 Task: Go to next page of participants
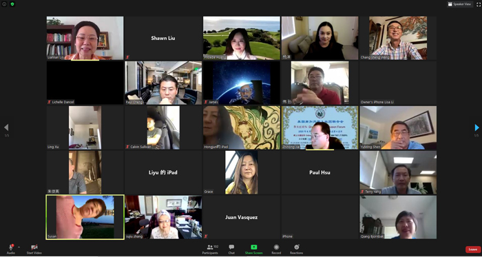476,127
